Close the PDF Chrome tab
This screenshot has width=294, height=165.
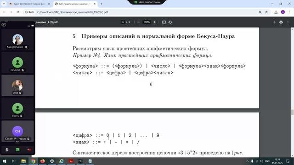(x=95, y=4)
